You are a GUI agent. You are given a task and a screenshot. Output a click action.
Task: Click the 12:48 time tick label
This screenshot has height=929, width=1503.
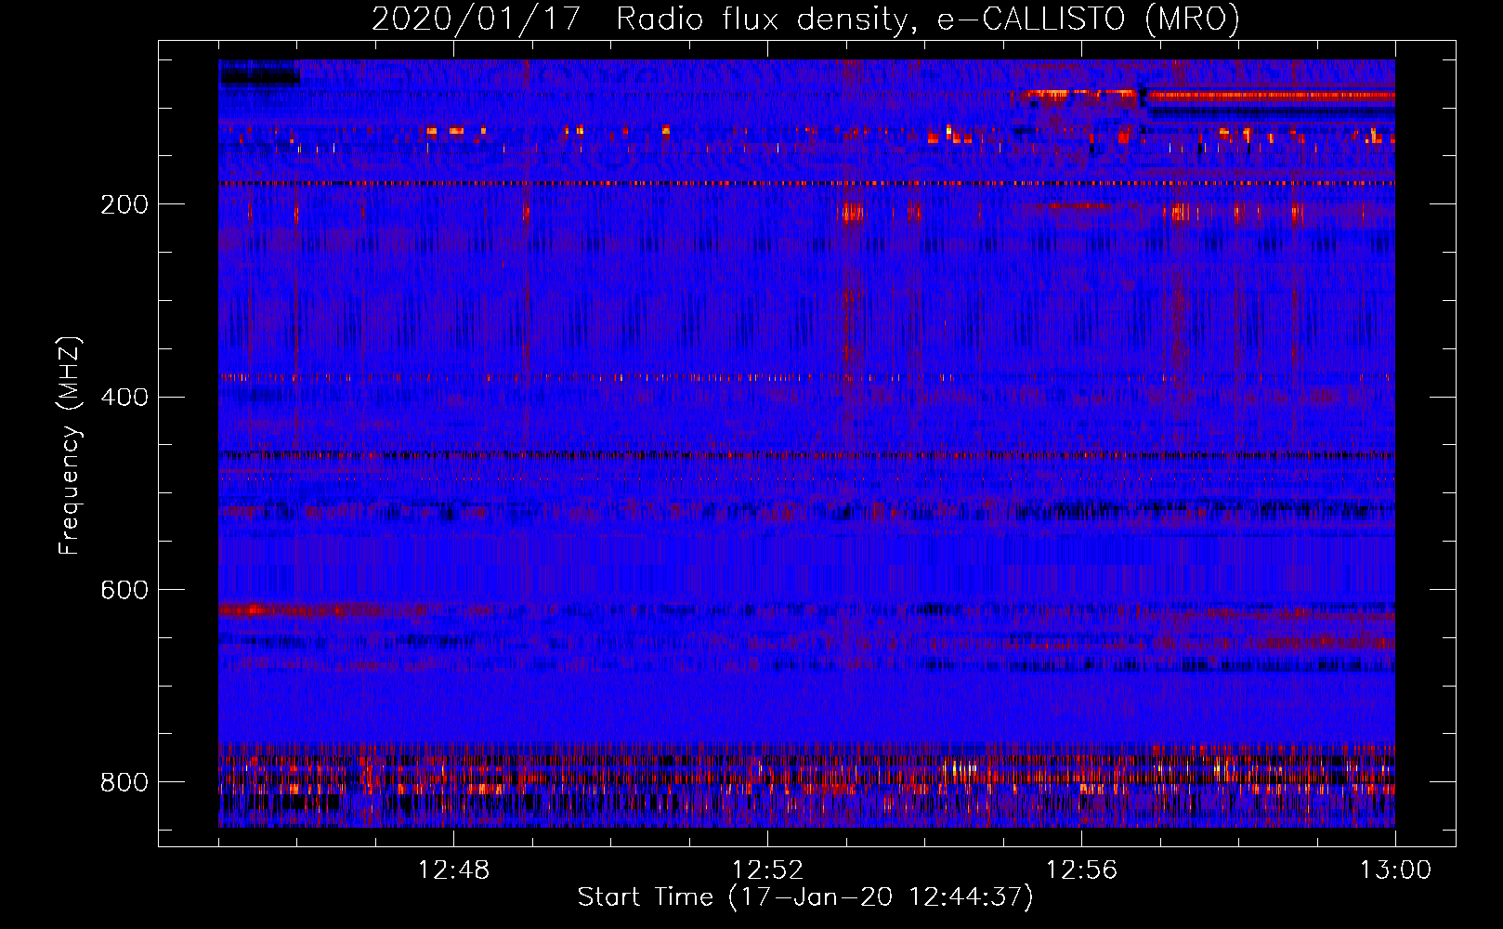(454, 870)
